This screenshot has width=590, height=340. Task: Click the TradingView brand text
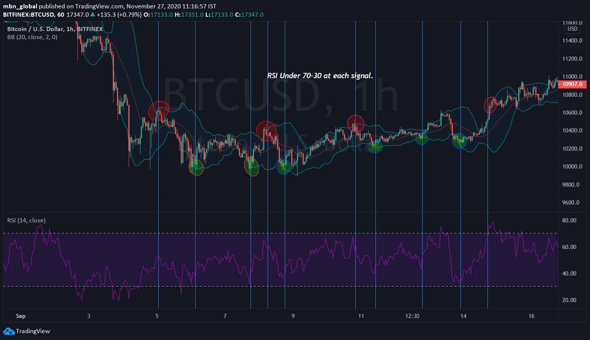pyautogui.click(x=33, y=331)
